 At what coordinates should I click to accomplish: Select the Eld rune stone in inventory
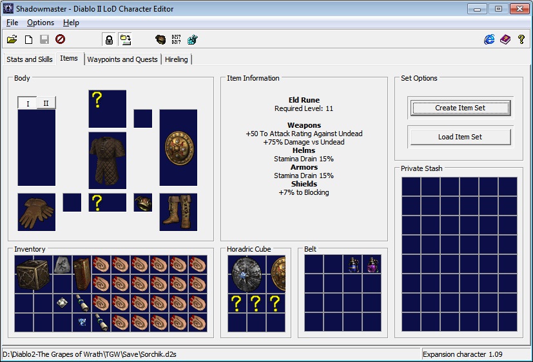tap(63, 263)
